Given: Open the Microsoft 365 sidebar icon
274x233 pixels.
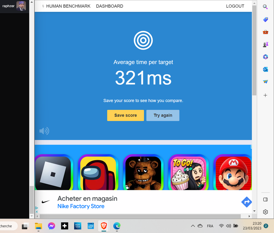Looking at the screenshot, I should tap(265, 57).
